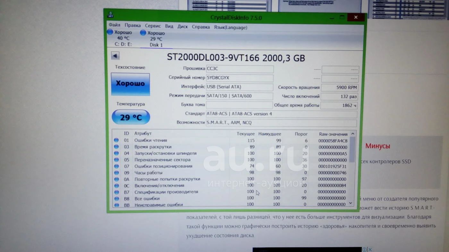Click the status dot for Переназначенные сектора
The image size is (449, 252).
click(116, 160)
